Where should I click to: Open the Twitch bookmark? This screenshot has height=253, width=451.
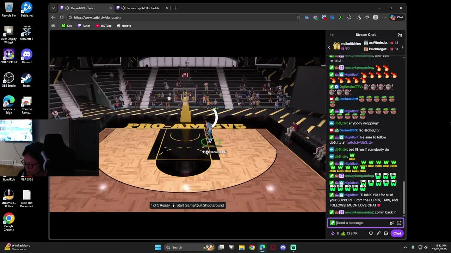84,26
